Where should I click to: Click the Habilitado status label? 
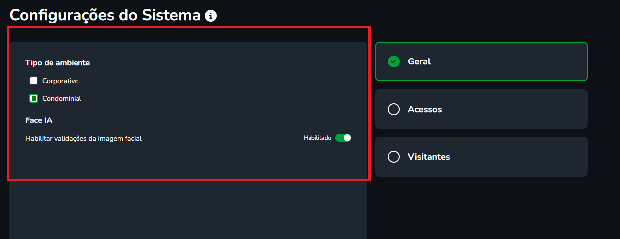(317, 138)
